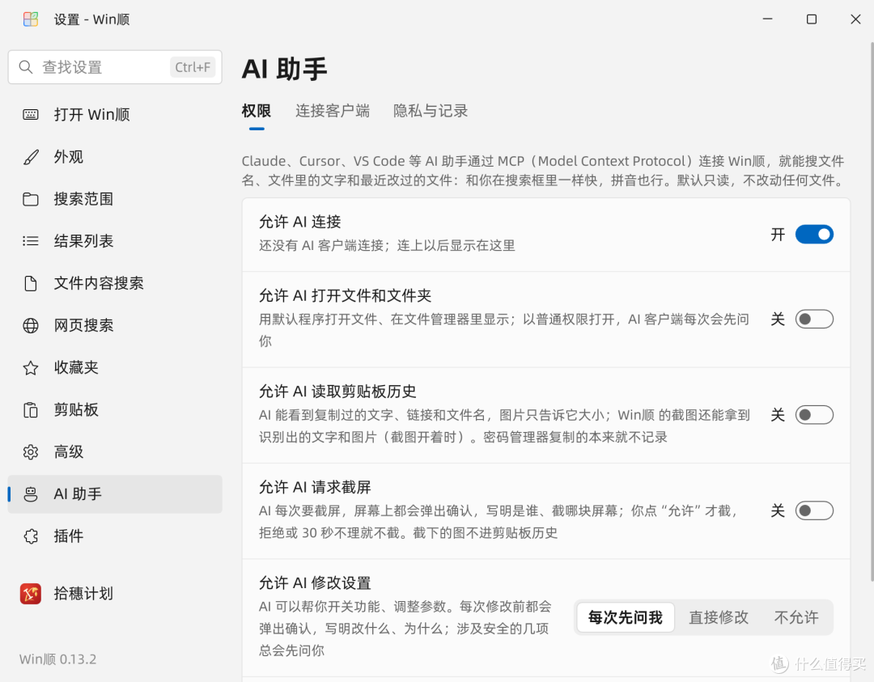Open the 结果列表 settings page
This screenshot has width=874, height=682.
tap(115, 241)
